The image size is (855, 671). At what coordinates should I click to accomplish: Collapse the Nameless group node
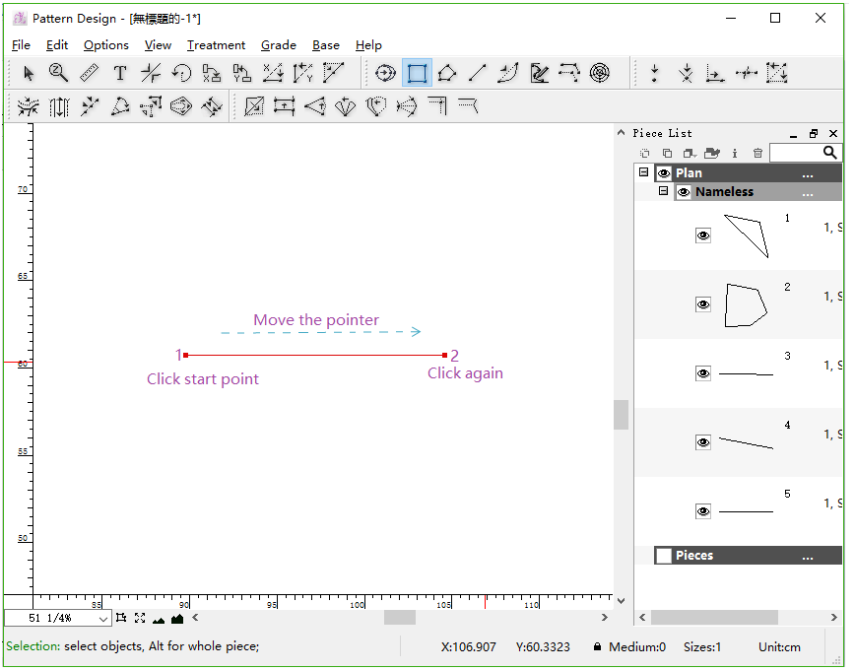pyautogui.click(x=664, y=191)
